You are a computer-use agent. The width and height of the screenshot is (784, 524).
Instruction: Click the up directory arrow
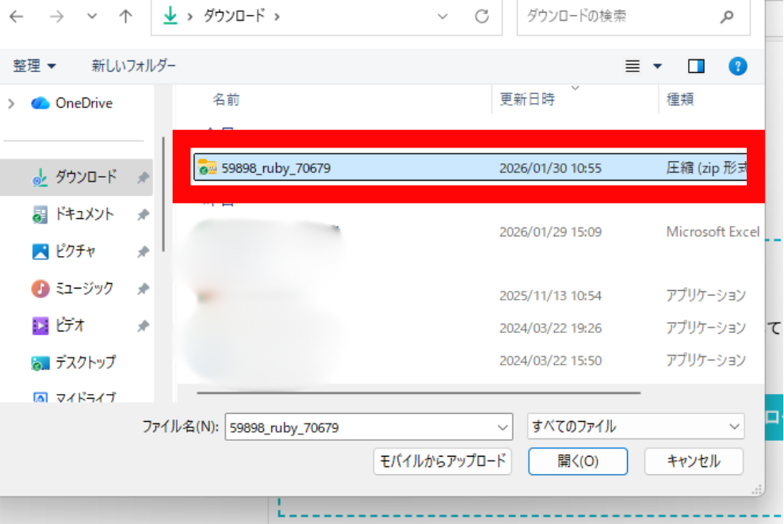(125, 17)
